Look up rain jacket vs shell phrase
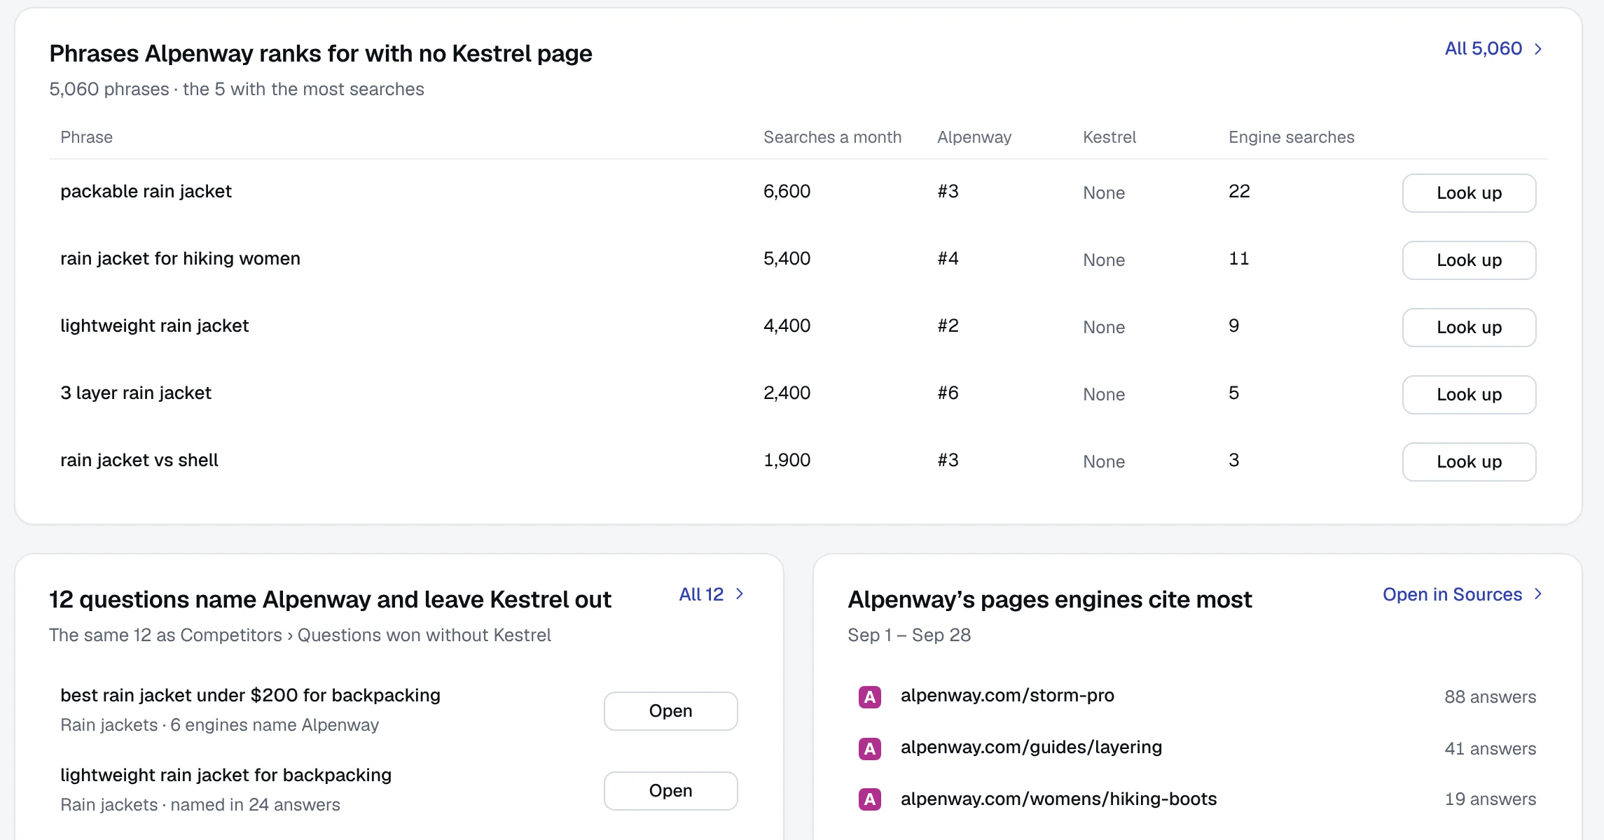Image resolution: width=1604 pixels, height=840 pixels. (1469, 462)
